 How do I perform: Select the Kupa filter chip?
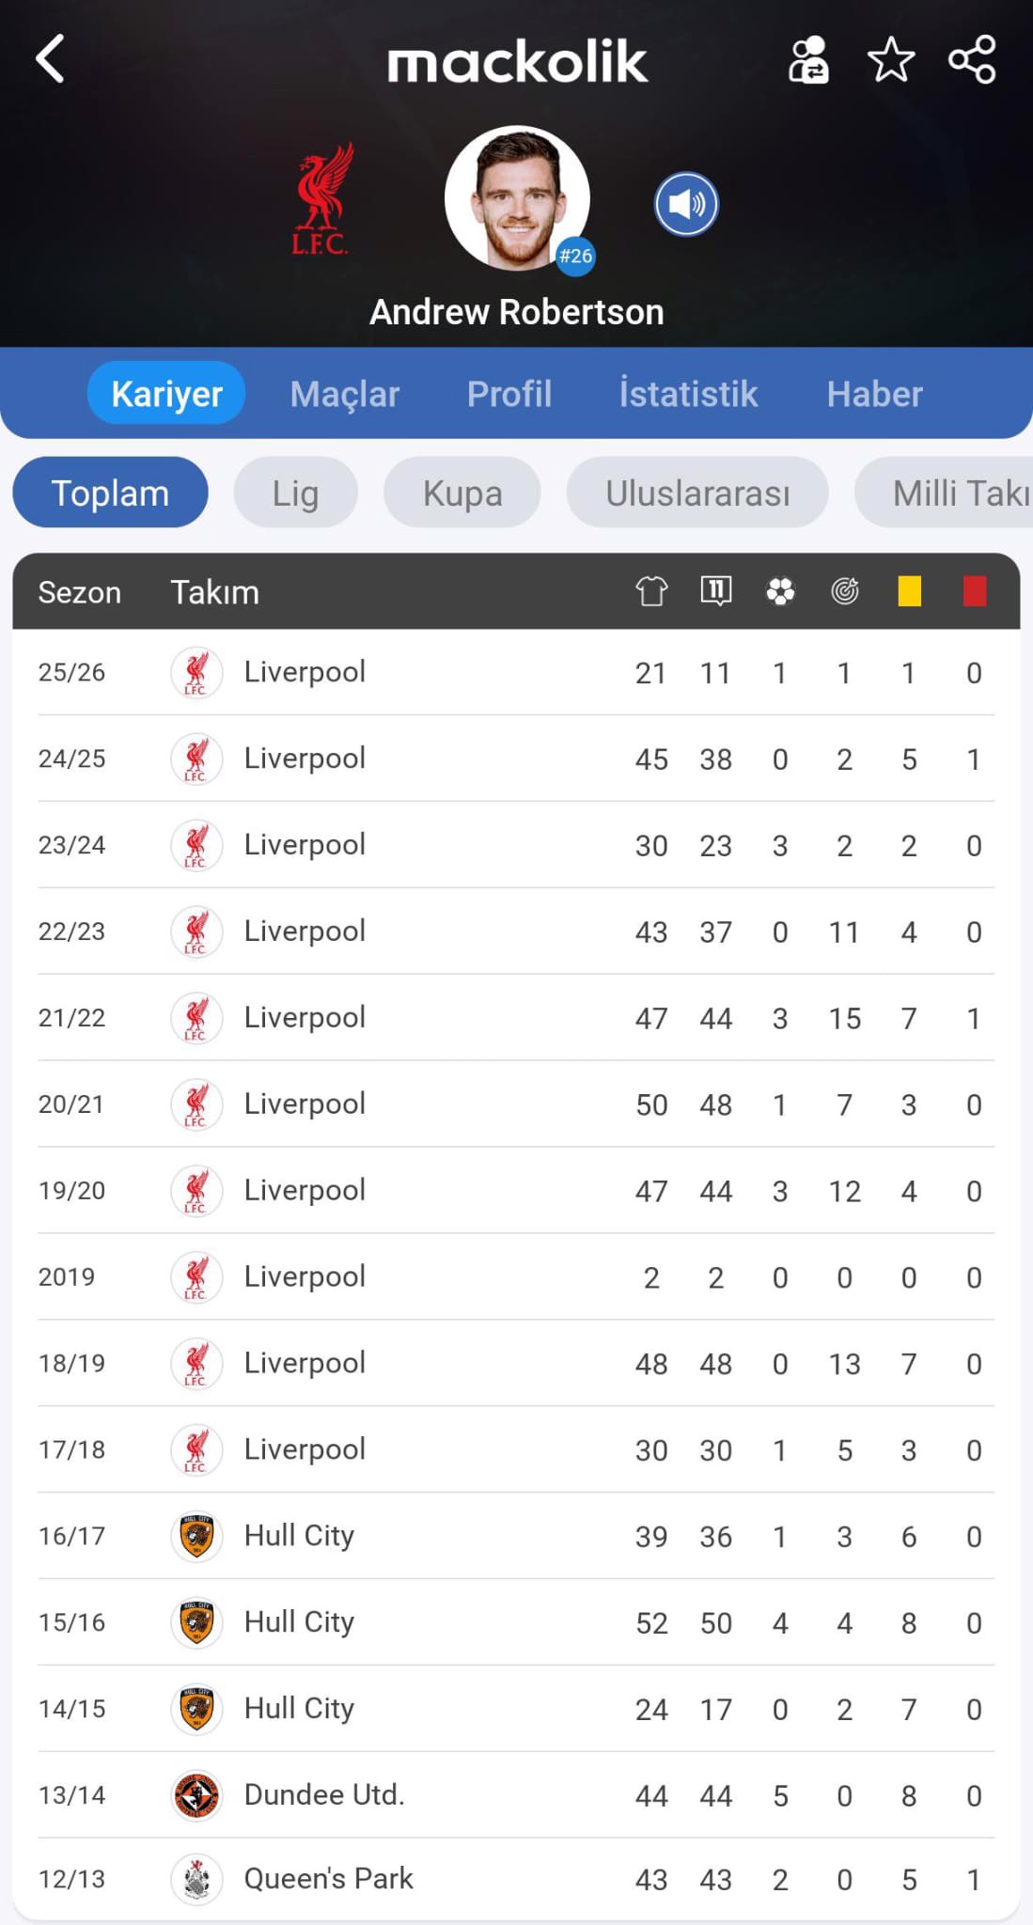(x=462, y=493)
